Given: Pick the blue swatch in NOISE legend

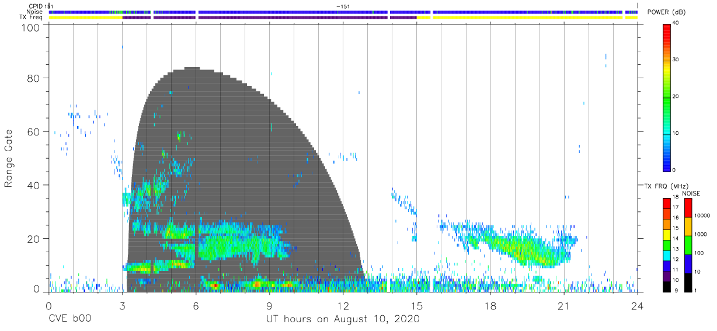Looking at the screenshot, I should 688,263.
